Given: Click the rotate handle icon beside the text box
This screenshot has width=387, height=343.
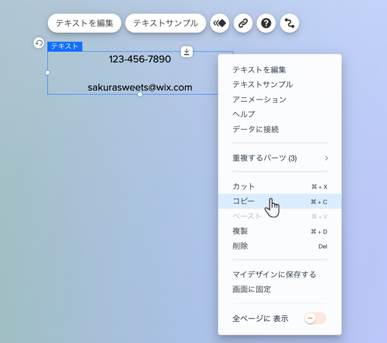Looking at the screenshot, I should point(39,43).
